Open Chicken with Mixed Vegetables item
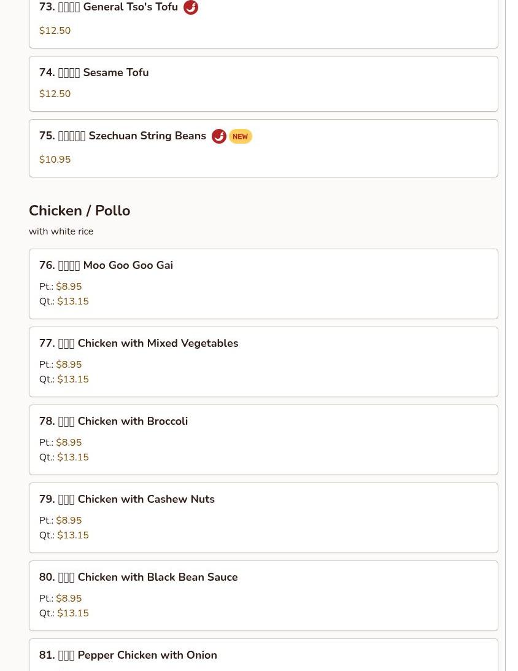Image resolution: width=518 pixels, height=671 pixels. click(263, 362)
